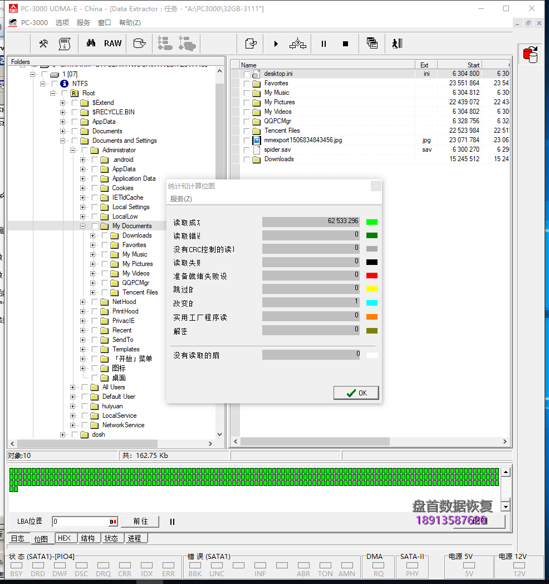Sort file list by Name column header
The image size is (549, 584).
[327, 65]
